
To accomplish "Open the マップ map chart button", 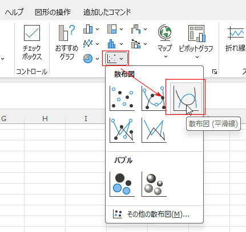I will click(165, 42).
